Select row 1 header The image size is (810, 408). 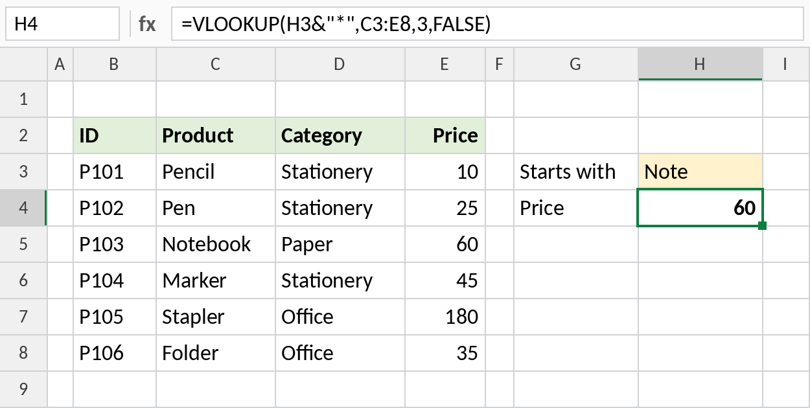(x=24, y=99)
